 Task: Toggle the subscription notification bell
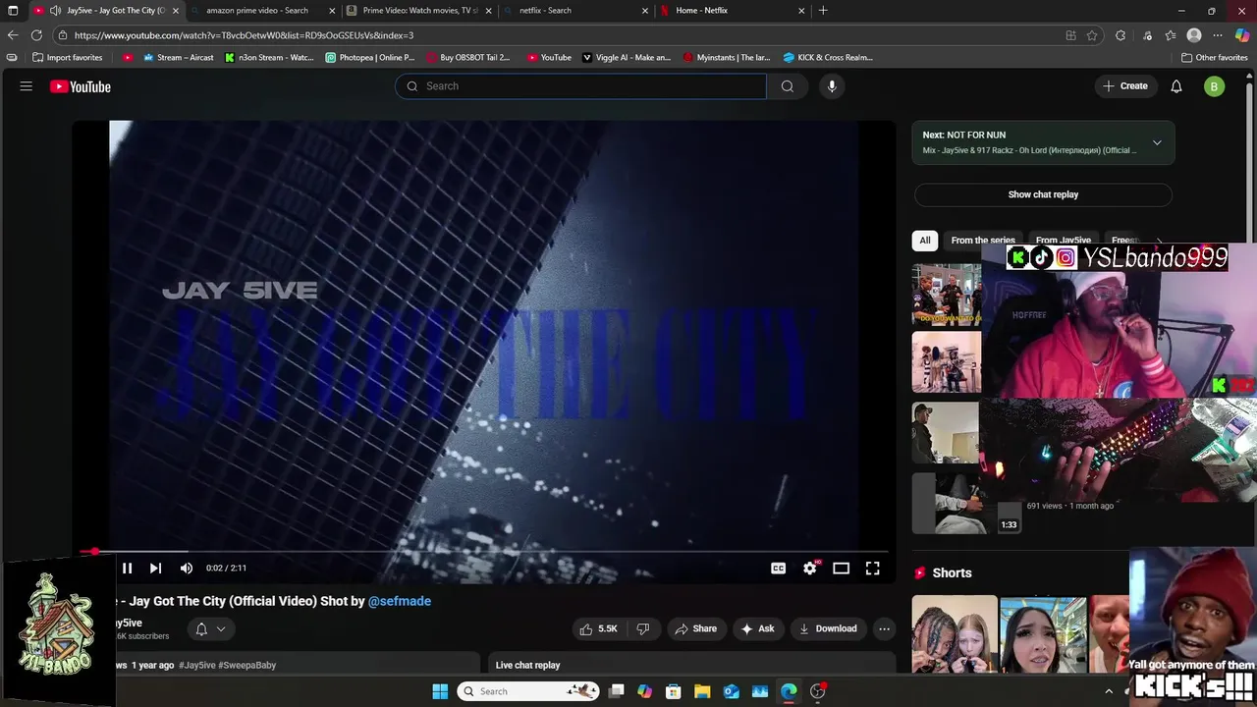point(201,629)
